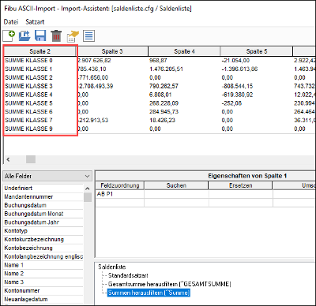Click the new document icon with green plus
Screen dimensions: 316x306
(x=9, y=35)
